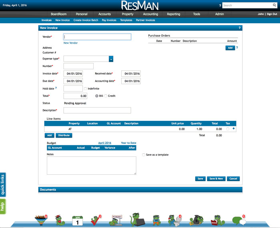Click the Save button

coord(200,179)
